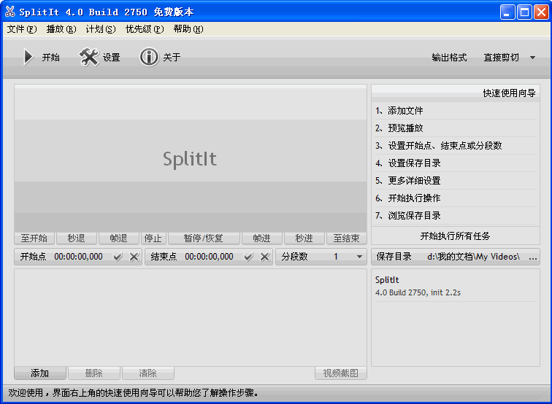Open 设置 wrench tools icon
The image size is (552, 404).
pos(88,57)
